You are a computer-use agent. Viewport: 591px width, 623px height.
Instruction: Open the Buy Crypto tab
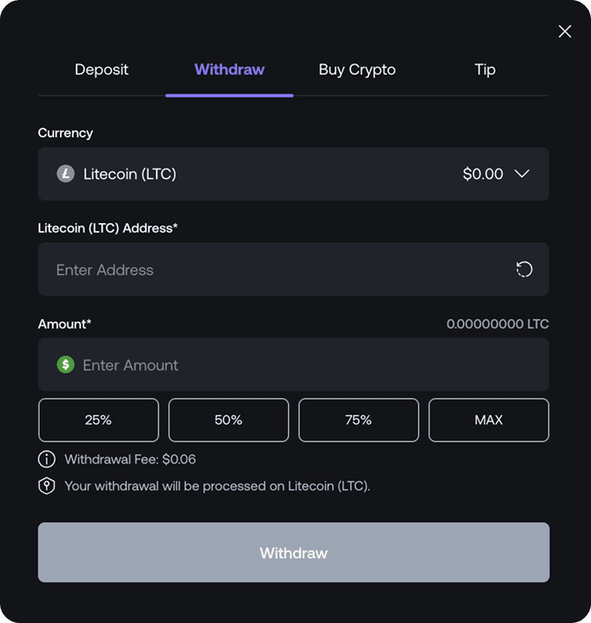[357, 69]
